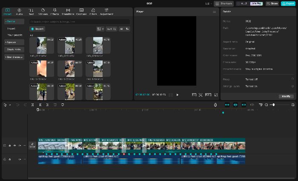Toggle auto snapping in the timeline

click(x=235, y=105)
